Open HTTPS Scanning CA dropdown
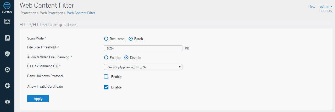Image resolution: width=335 pixels, height=112 pixels. pyautogui.click(x=143, y=67)
